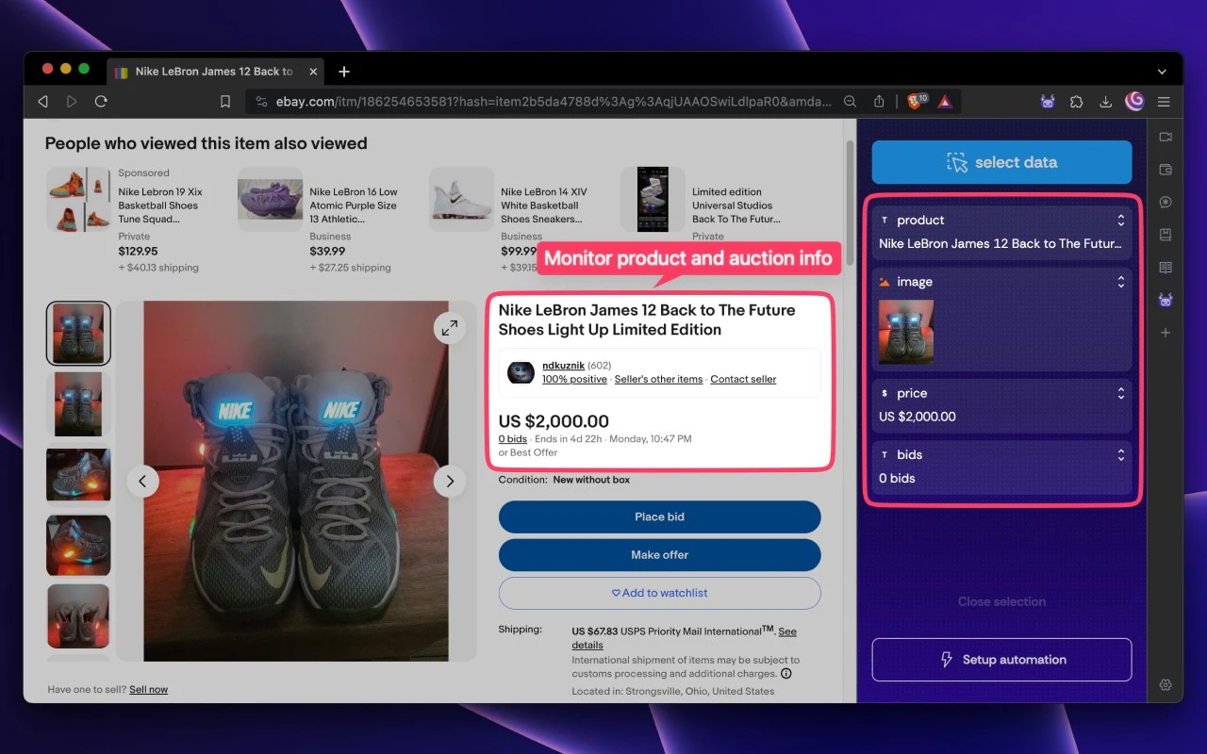Click the Contact seller link
This screenshot has width=1207, height=754.
click(x=743, y=379)
